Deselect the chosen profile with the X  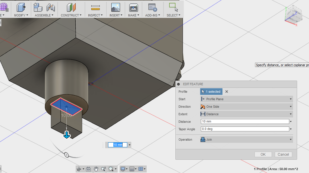click(226, 92)
